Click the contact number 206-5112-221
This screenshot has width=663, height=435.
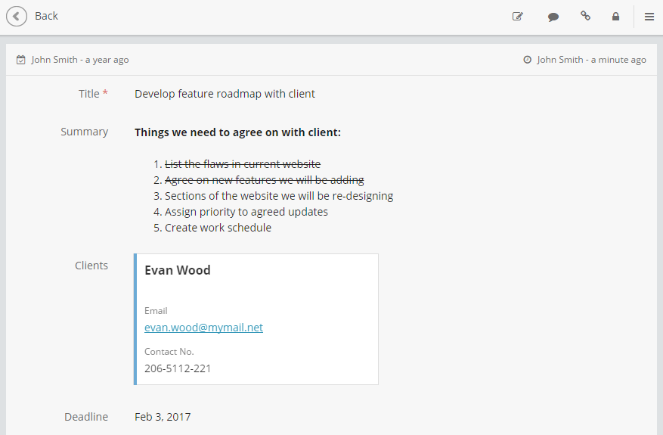tap(178, 368)
